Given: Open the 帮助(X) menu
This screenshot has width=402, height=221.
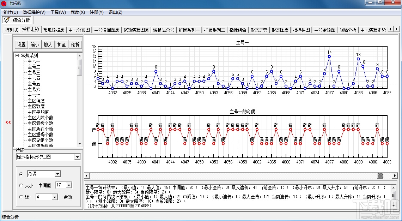Looking at the screenshot, I should [x=78, y=12].
